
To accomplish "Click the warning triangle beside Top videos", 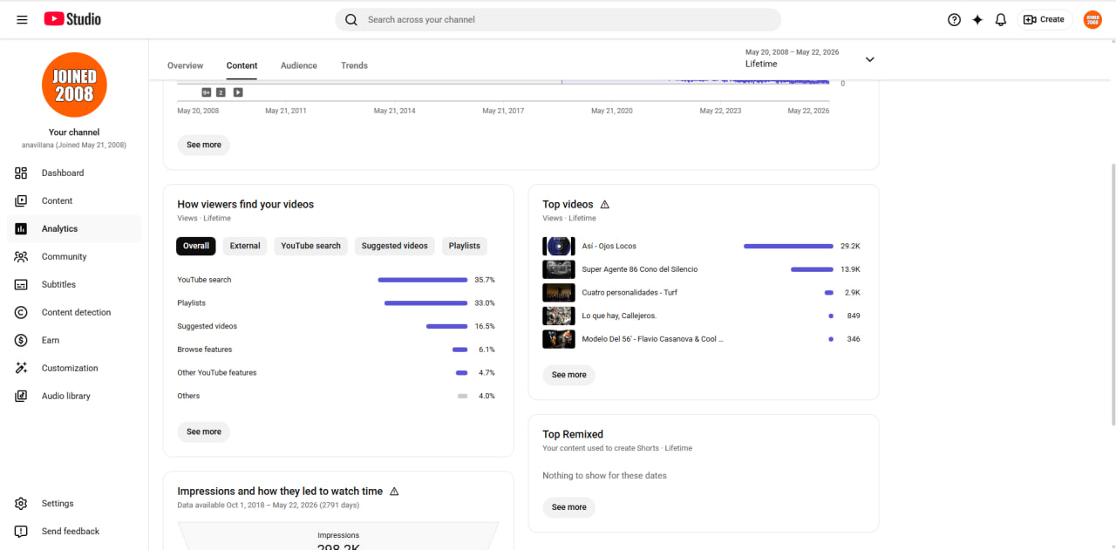I will click(605, 205).
